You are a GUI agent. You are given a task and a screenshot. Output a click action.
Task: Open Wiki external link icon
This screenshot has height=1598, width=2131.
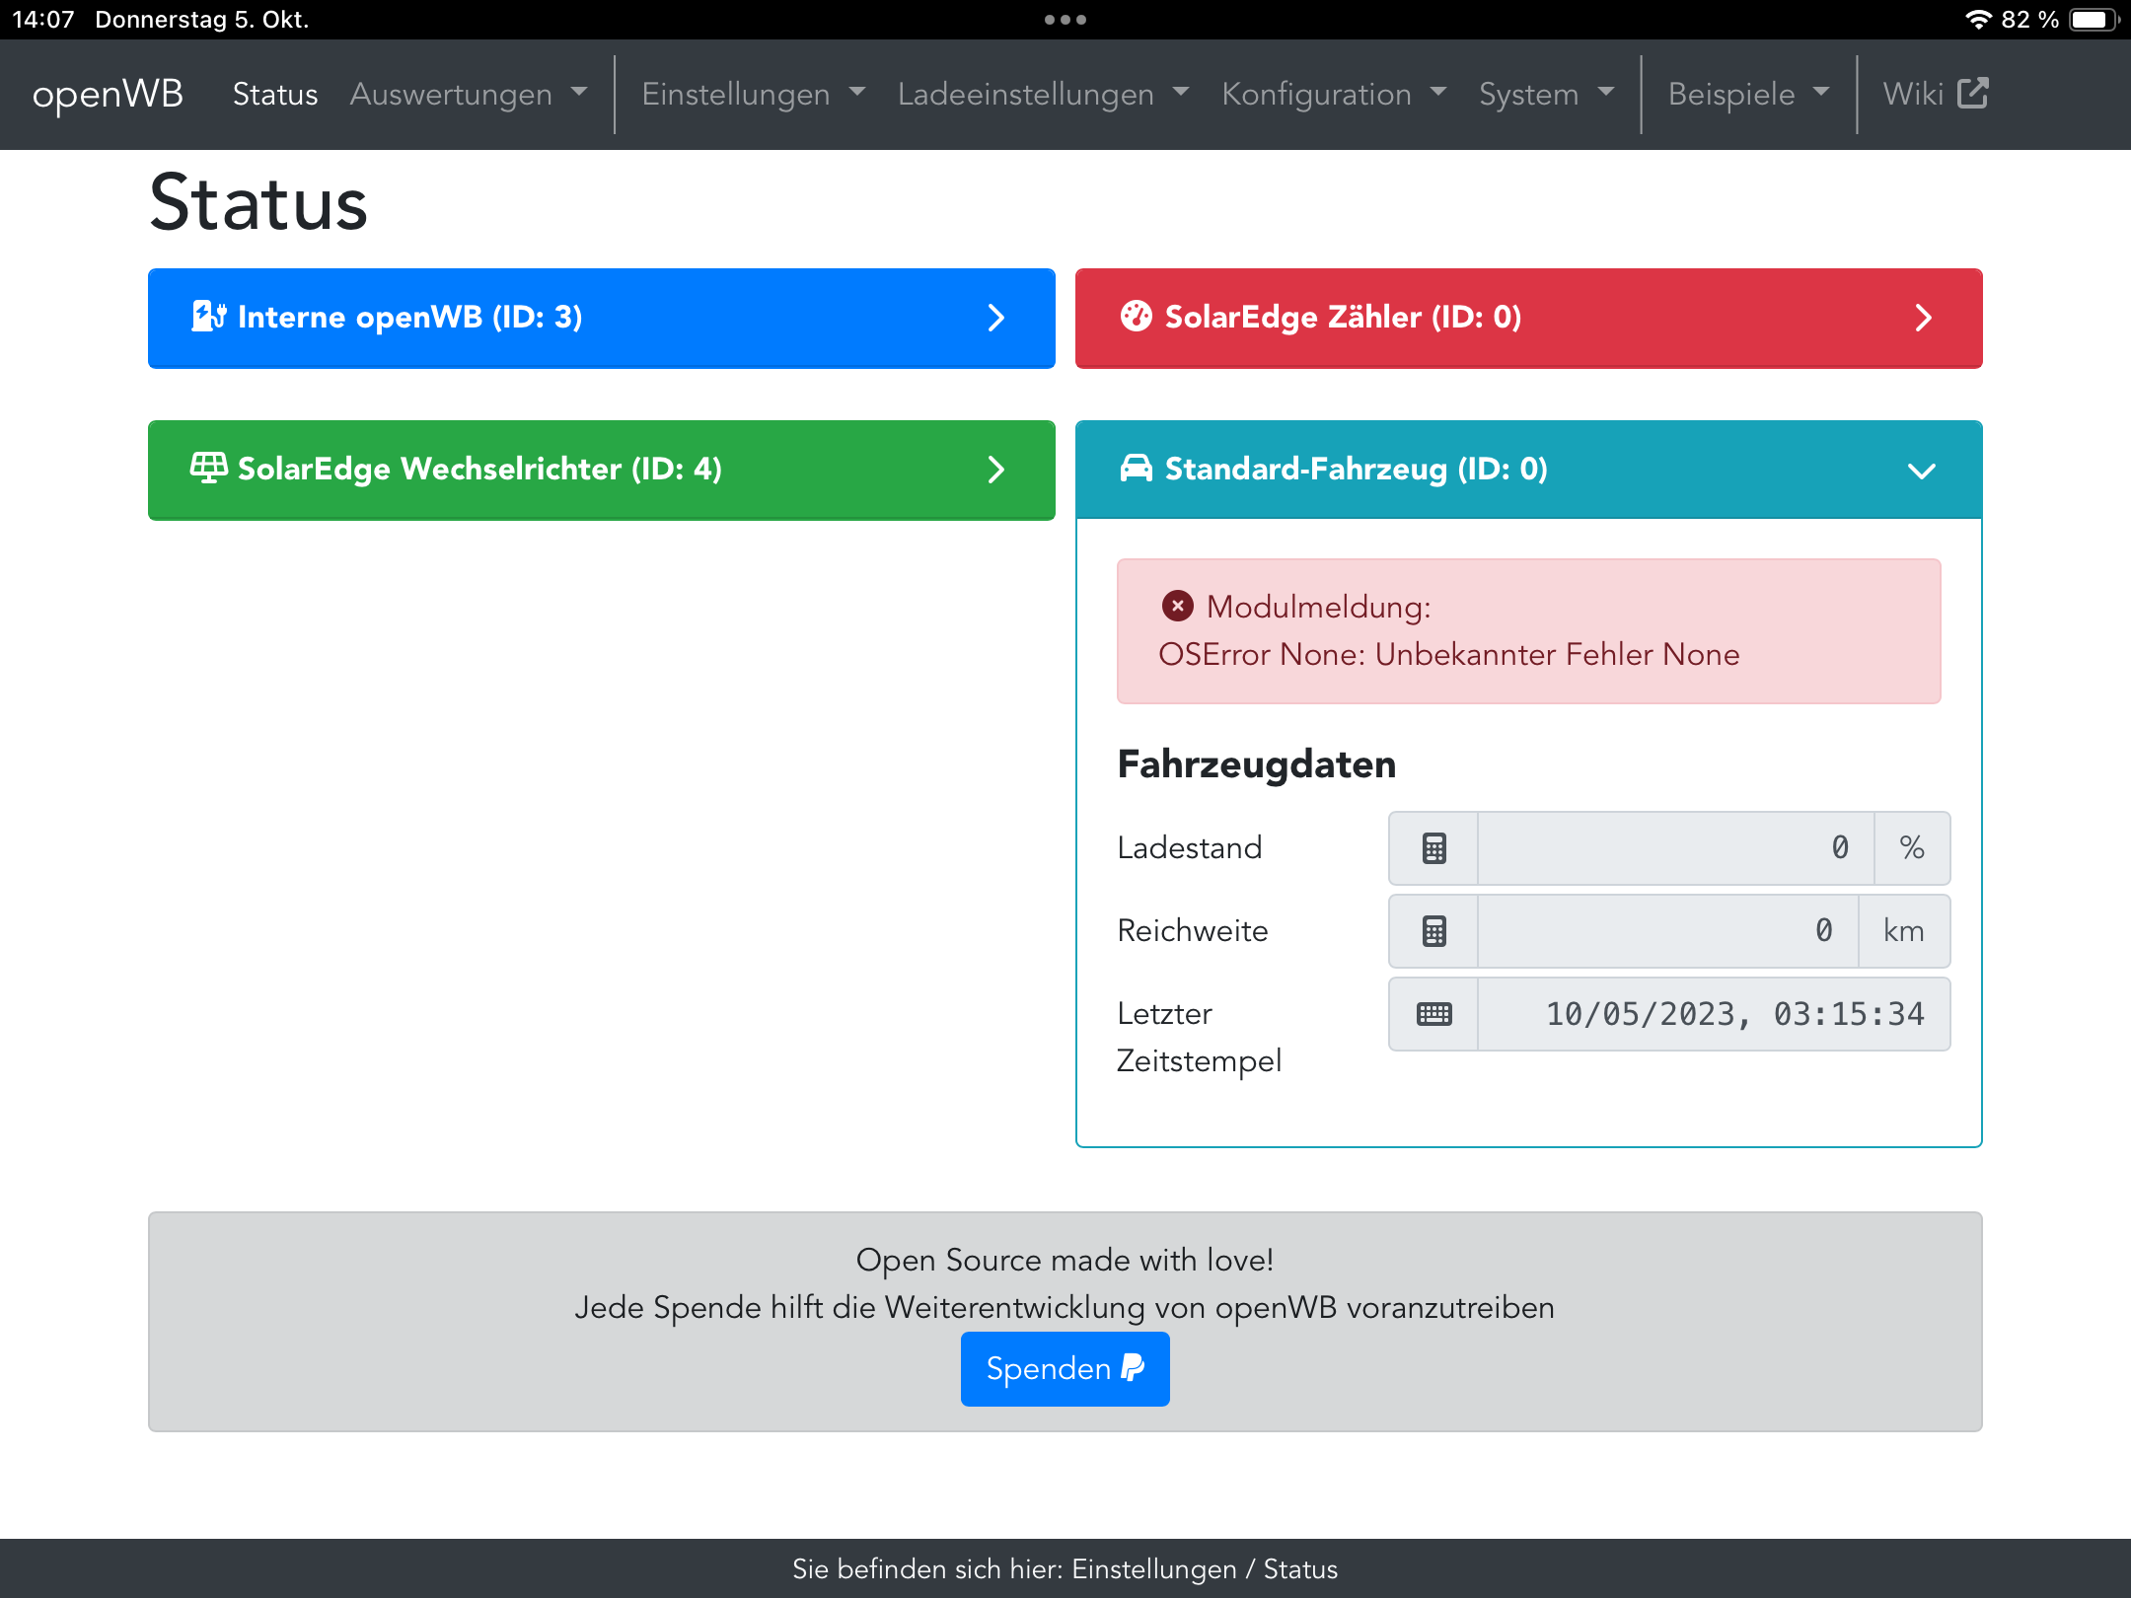pos(1972,94)
